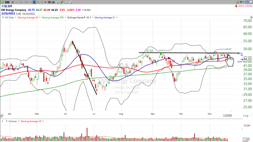Click the SM ticker symbol field
253x142 pixels.
pyautogui.click(x=7, y=2)
